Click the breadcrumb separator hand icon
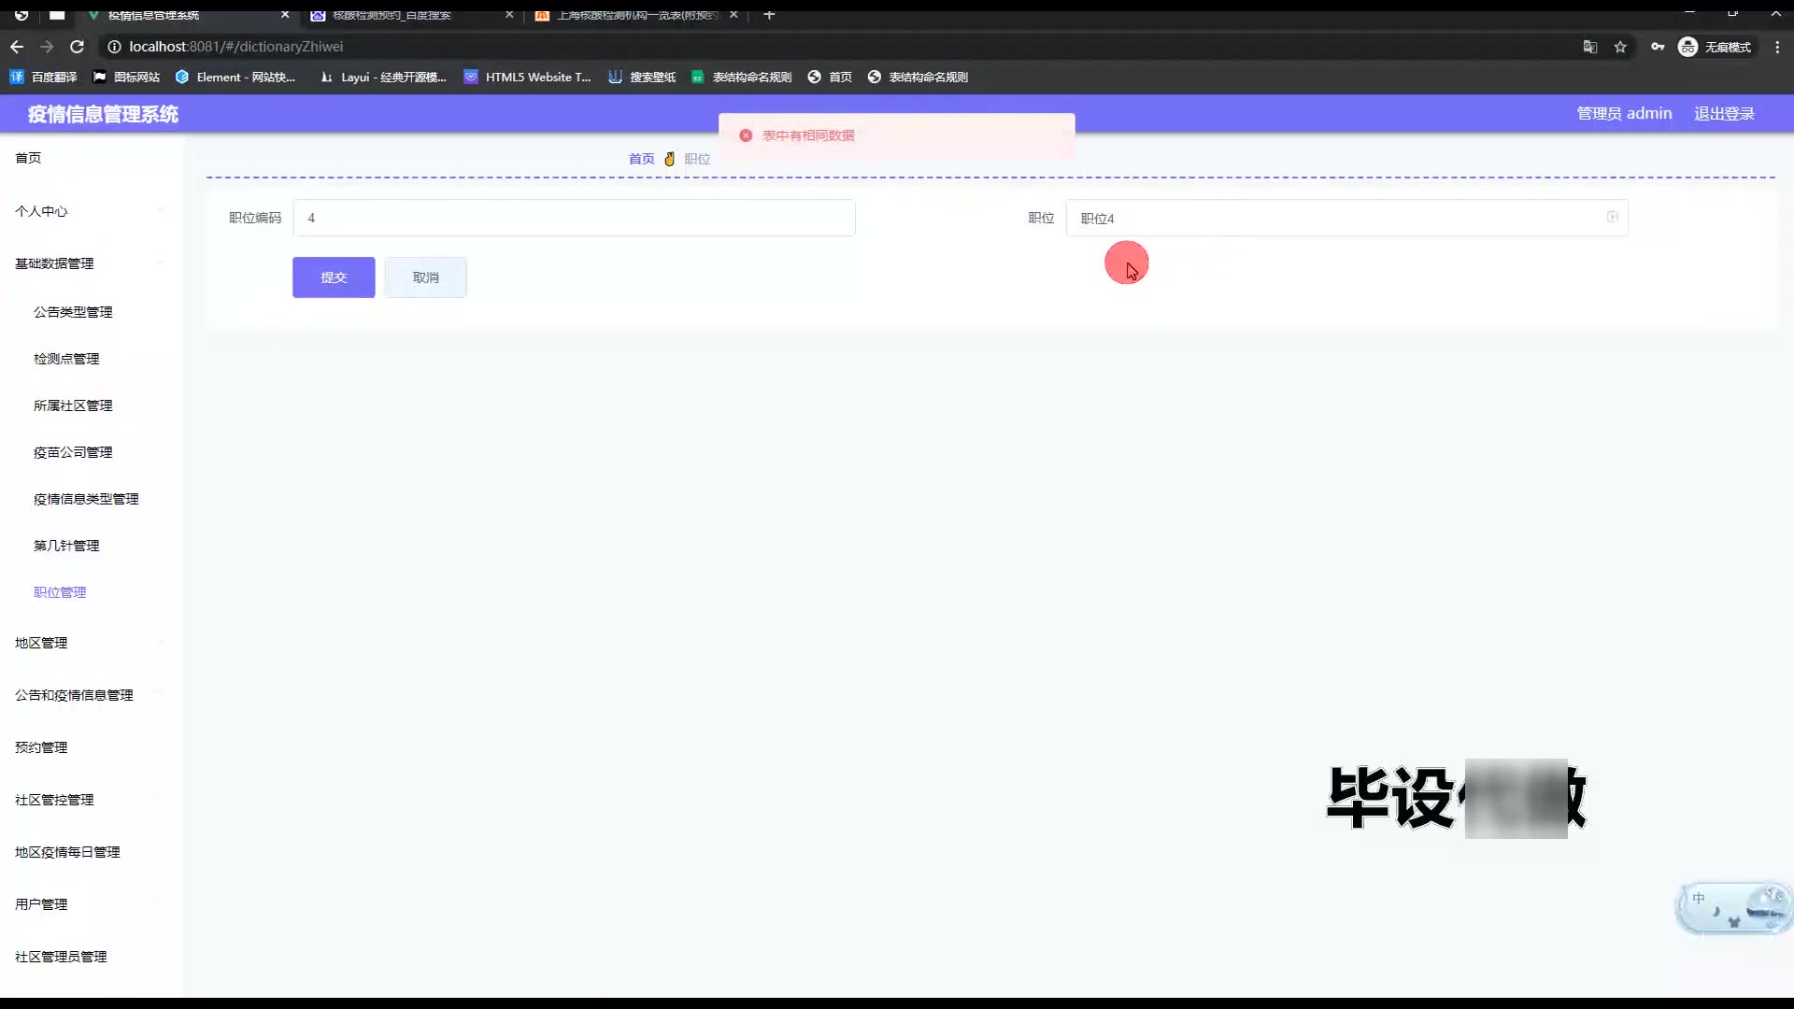The width and height of the screenshot is (1794, 1009). (x=669, y=159)
